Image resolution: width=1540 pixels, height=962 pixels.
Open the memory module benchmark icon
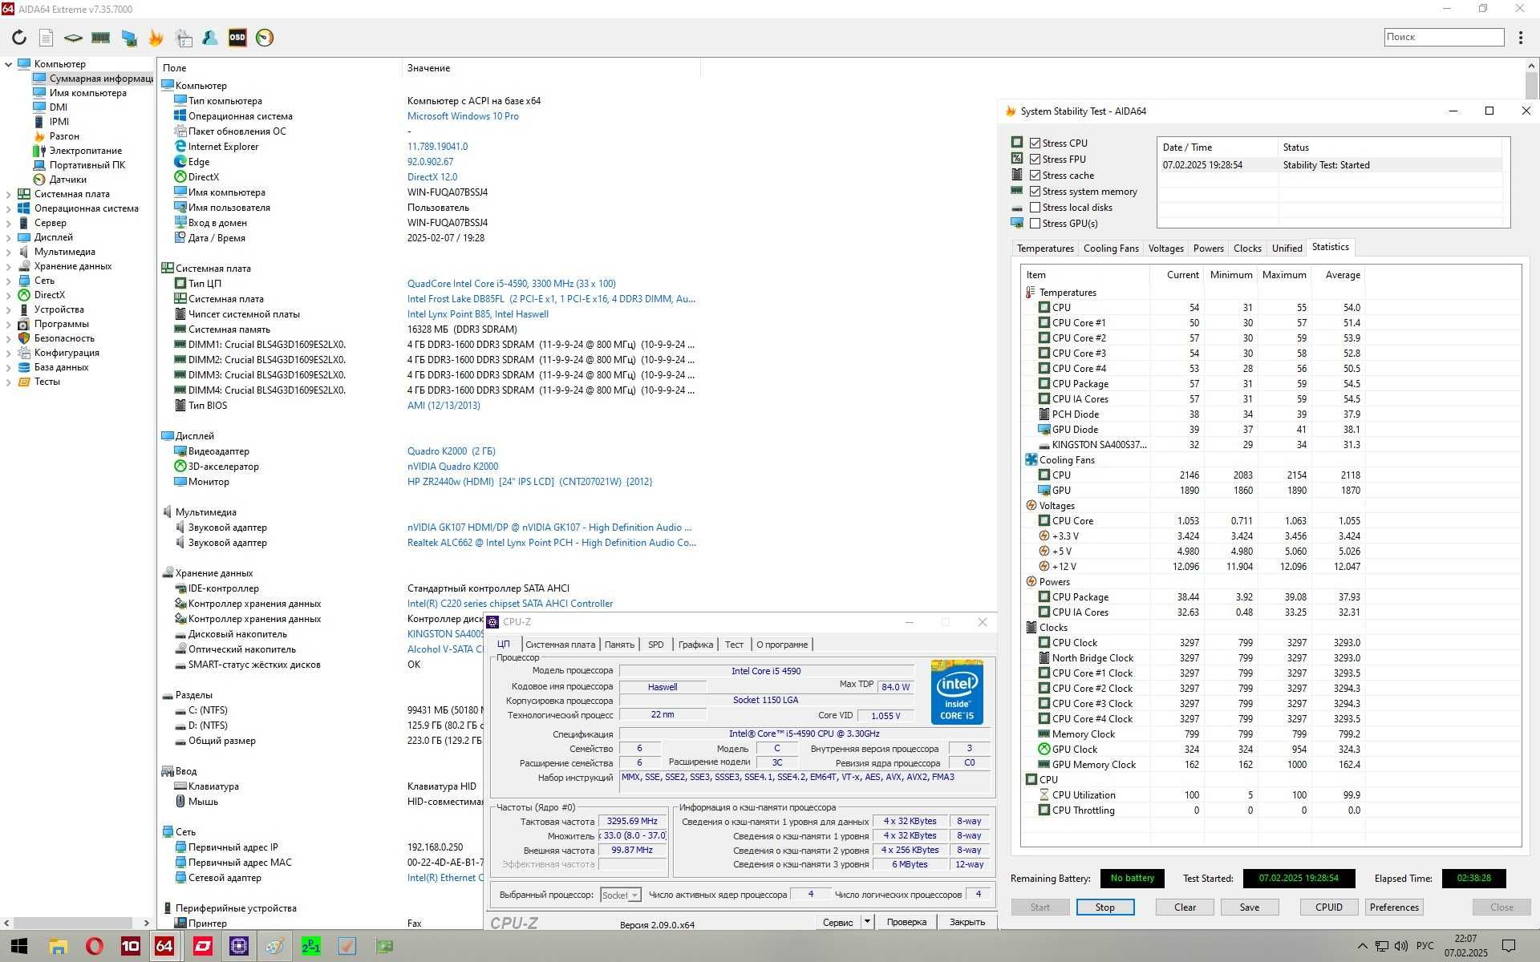click(x=100, y=38)
